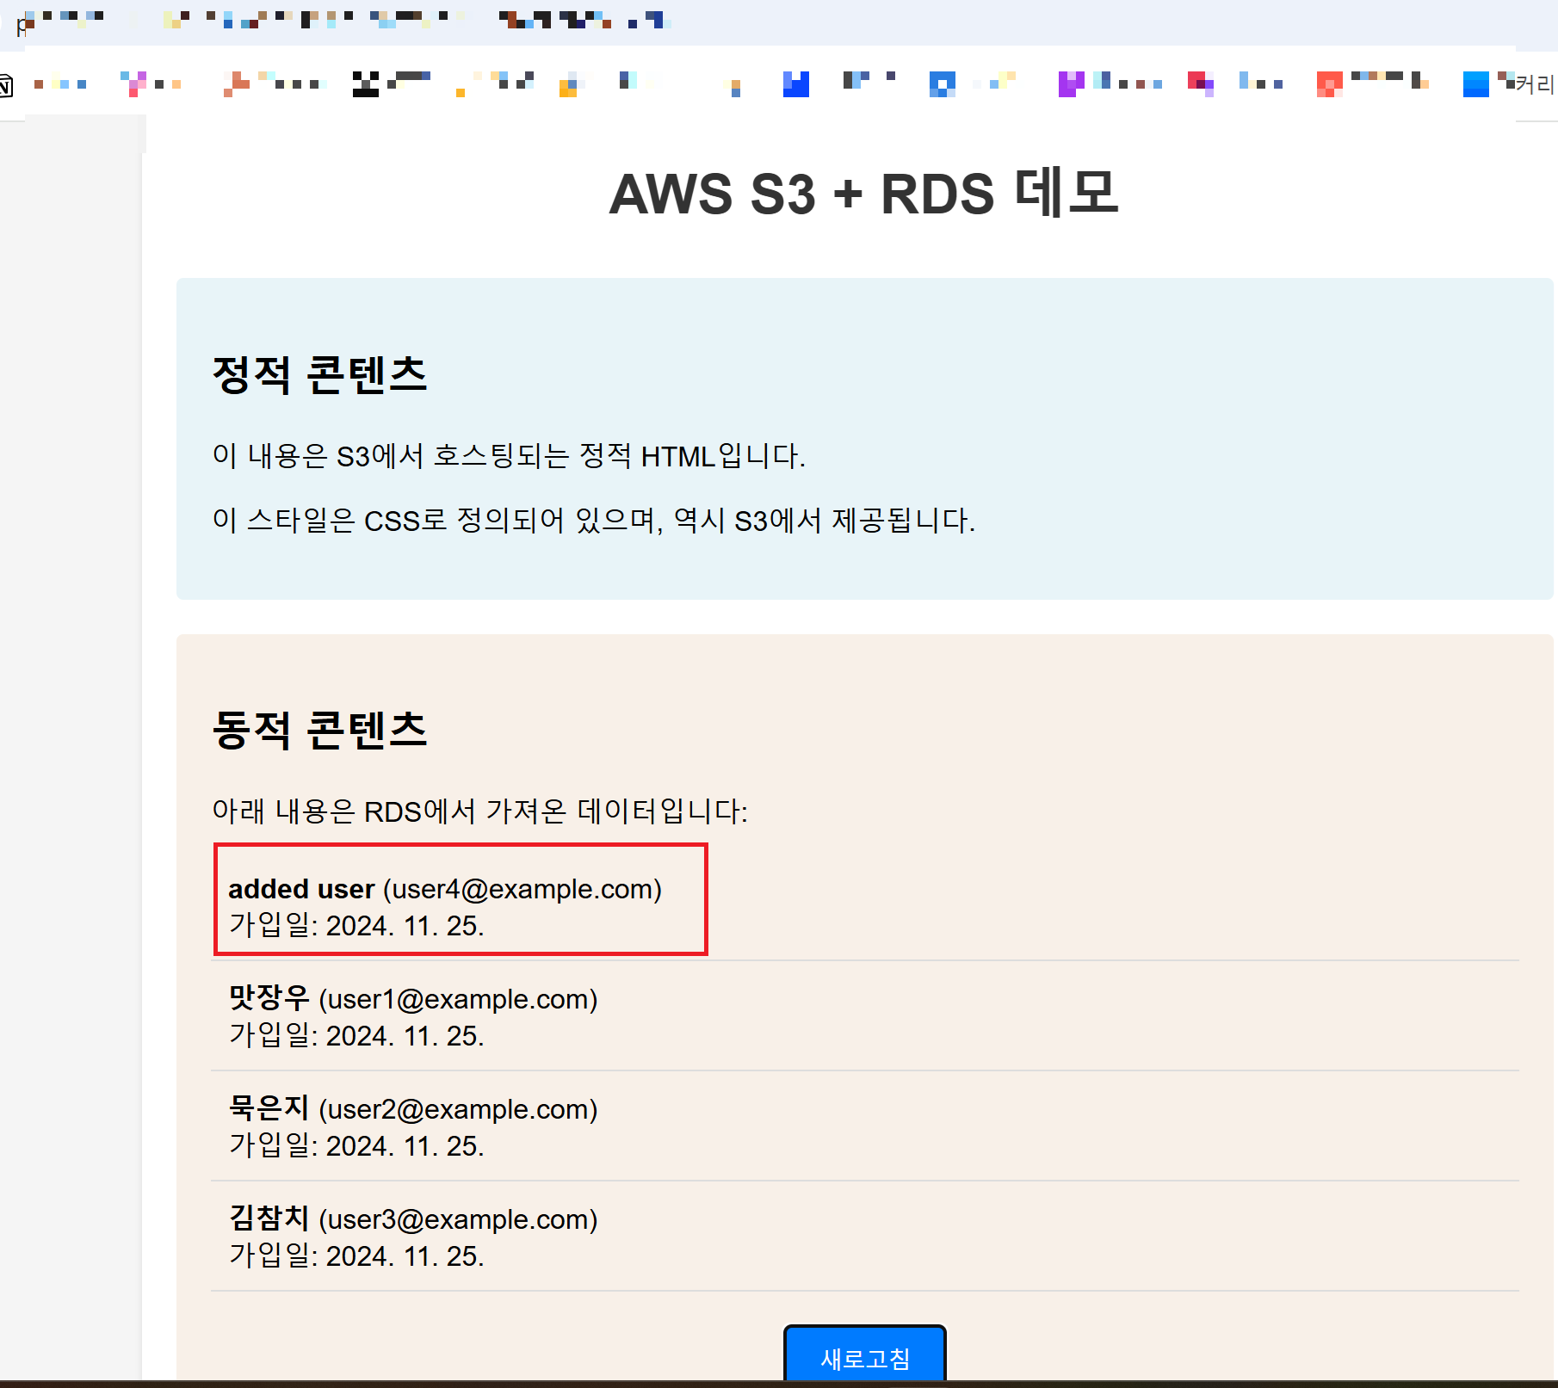Click the email user2@example.com
1558x1388 pixels.
tap(458, 1108)
